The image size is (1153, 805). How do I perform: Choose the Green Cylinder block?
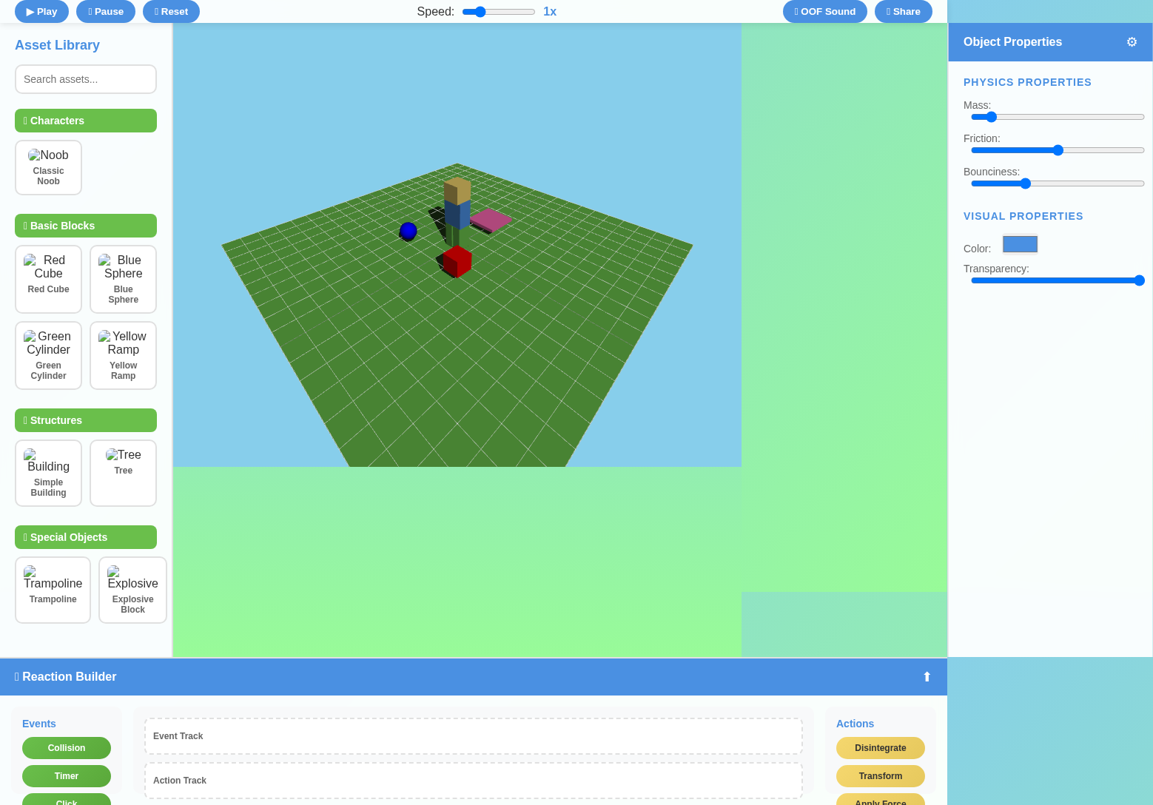48,355
